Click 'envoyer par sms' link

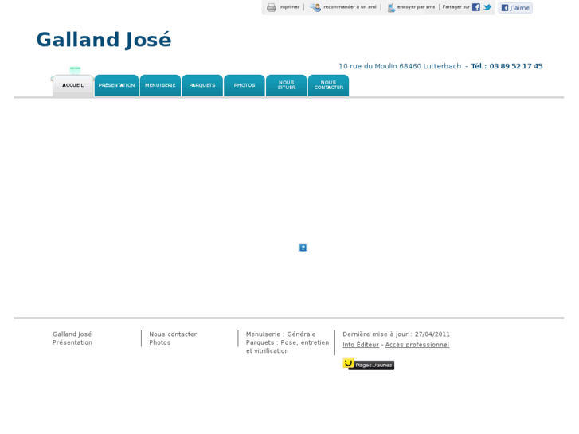(x=416, y=7)
